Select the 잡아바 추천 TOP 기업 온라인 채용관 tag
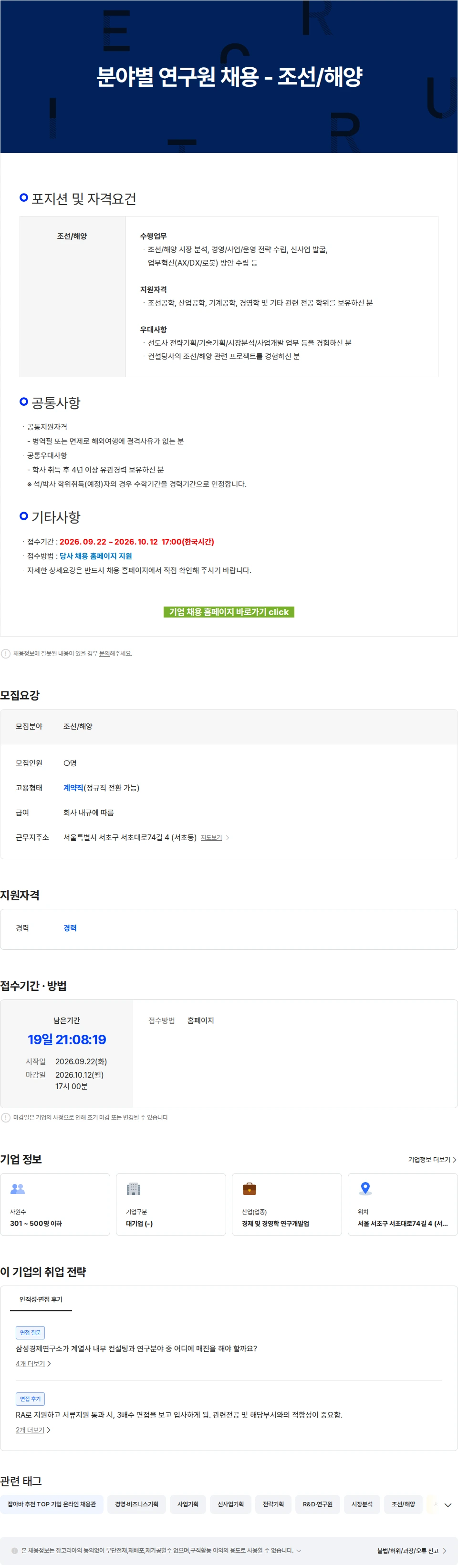Viewport: 458px width, 1565px height. [52, 1504]
